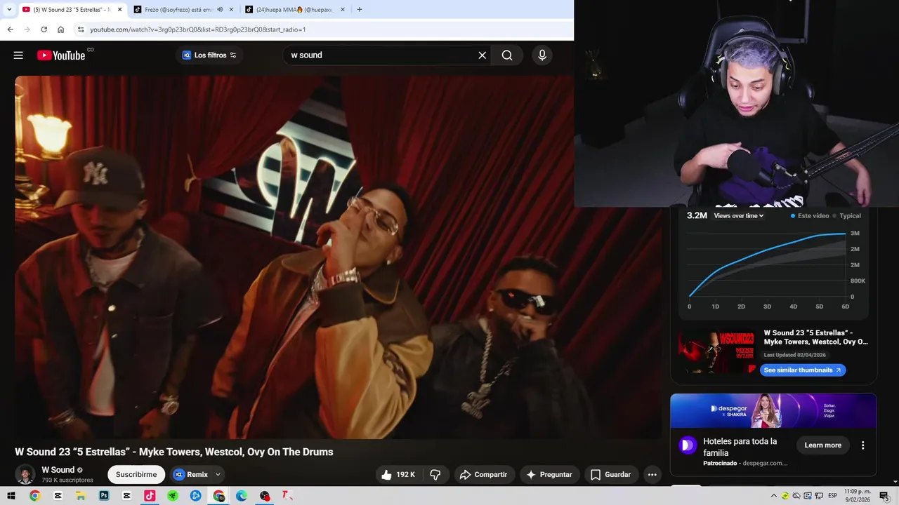899x505 pixels.
Task: Open the W Sound channel name link
Action: (58, 470)
